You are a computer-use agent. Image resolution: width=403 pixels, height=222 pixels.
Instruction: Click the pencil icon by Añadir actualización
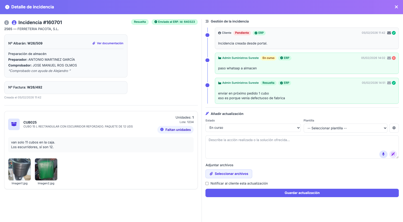207,114
